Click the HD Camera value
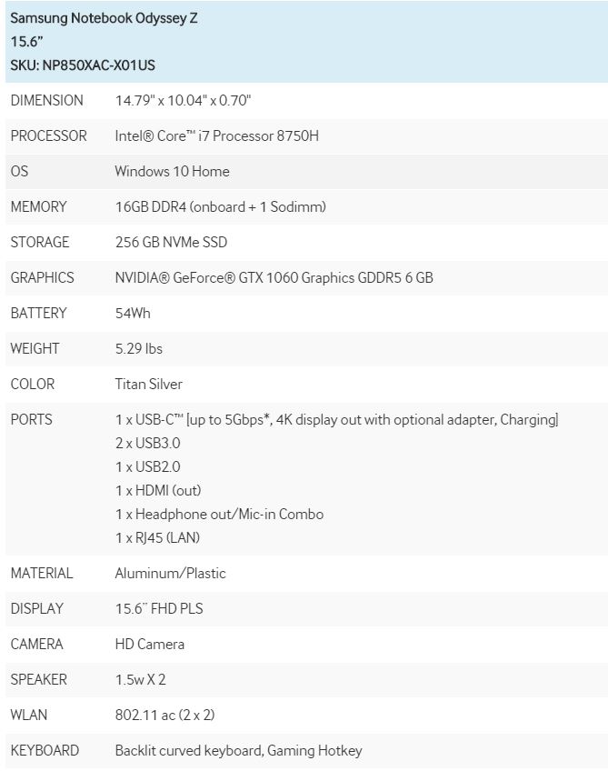Image resolution: width=608 pixels, height=771 pixels. point(149,644)
